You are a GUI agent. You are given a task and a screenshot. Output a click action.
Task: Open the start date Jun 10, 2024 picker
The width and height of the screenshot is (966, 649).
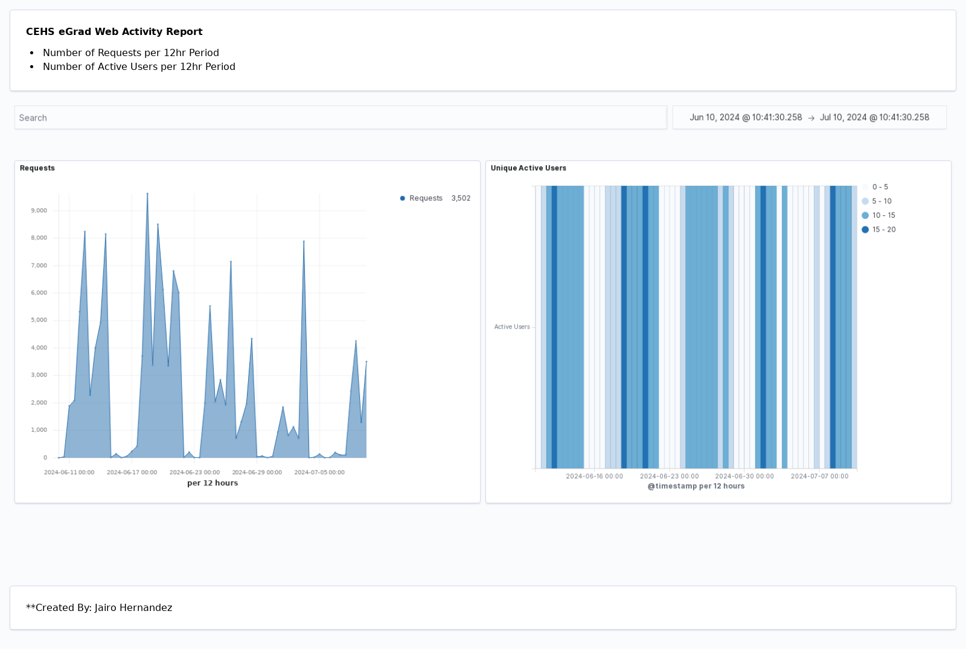747,118
